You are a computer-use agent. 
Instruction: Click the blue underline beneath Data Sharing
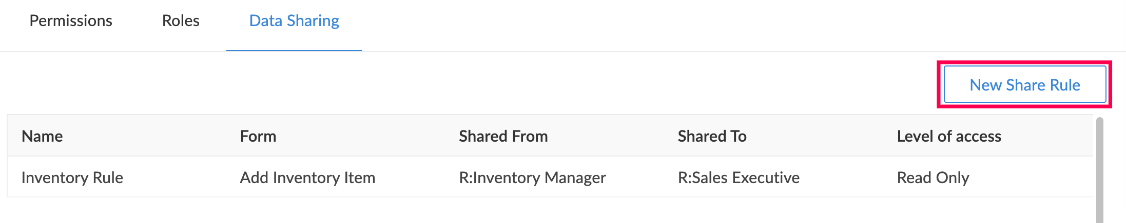[x=294, y=51]
